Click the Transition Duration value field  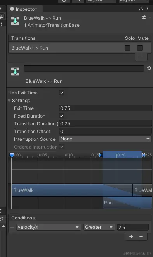click(105, 123)
